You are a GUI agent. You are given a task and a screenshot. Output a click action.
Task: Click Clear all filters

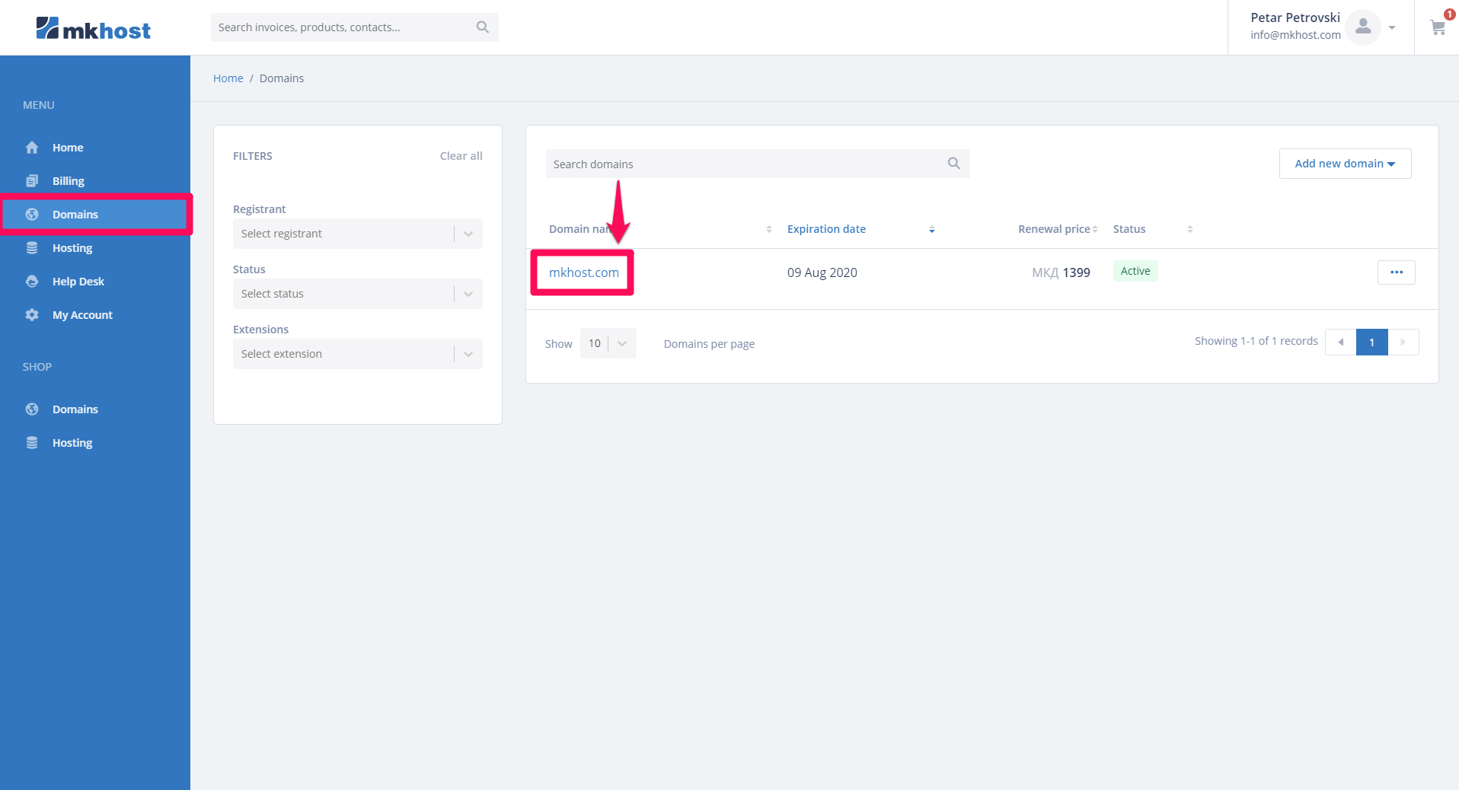[x=461, y=156]
